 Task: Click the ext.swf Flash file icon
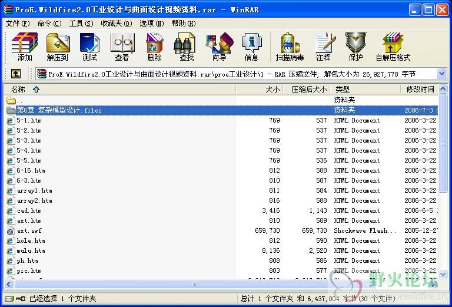[x=11, y=231]
